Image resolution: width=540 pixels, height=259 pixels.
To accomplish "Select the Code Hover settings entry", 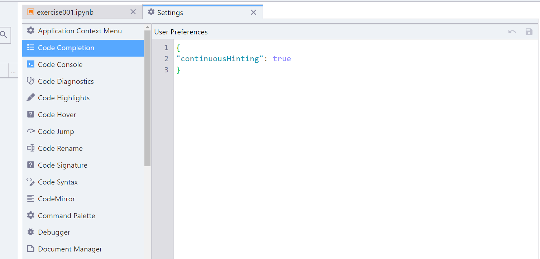I will coord(57,114).
